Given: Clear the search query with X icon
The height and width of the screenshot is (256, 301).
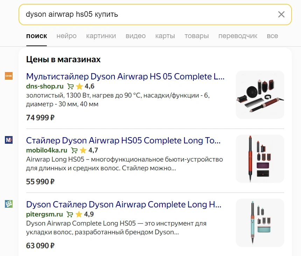Looking at the screenshot, I should (x=281, y=14).
